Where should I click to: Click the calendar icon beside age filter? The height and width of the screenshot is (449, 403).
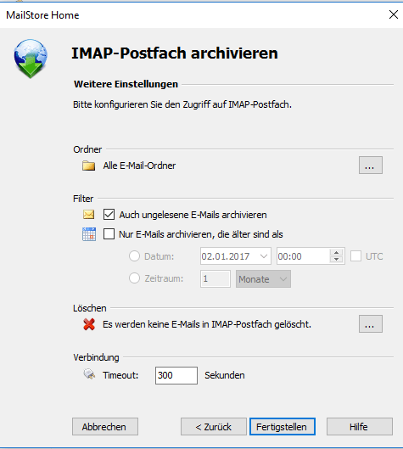pyautogui.click(x=89, y=234)
